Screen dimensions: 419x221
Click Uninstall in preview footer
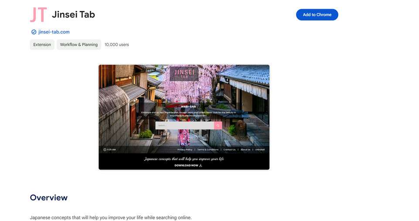tap(260, 150)
